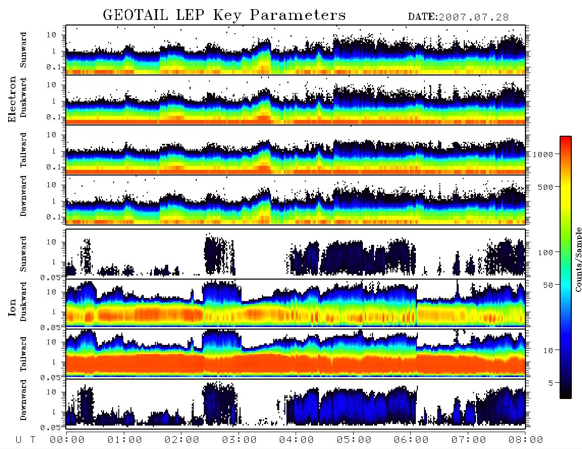The height and width of the screenshot is (449, 582).
Task: Click the 06:00 time axis label
Action: click(x=411, y=440)
